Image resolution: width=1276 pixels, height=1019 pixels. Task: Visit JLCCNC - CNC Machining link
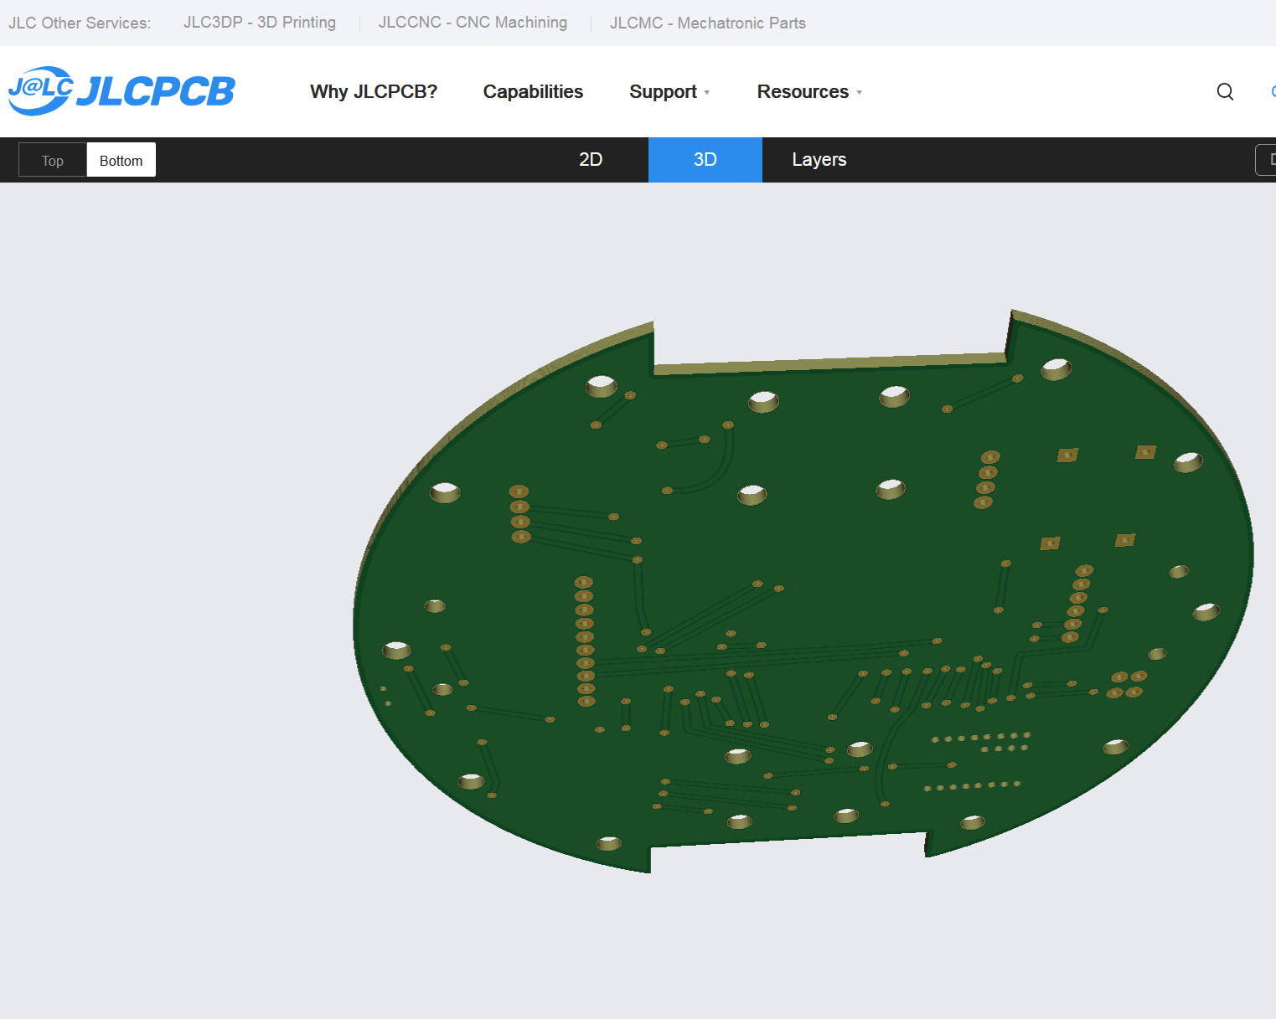pos(473,23)
